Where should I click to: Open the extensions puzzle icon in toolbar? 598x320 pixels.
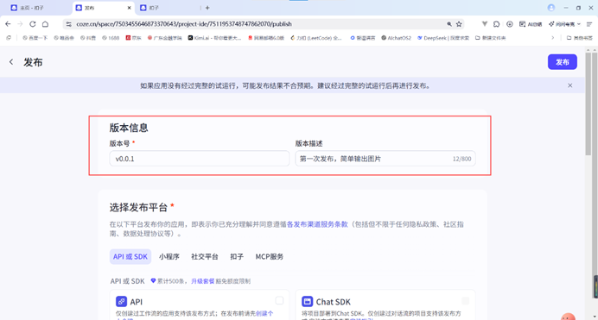pyautogui.click(x=497, y=24)
